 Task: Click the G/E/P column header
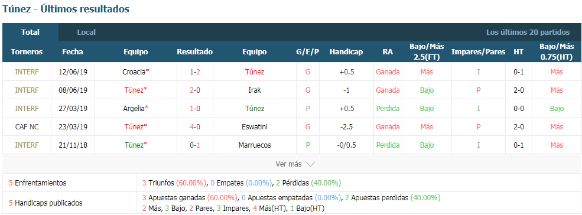coord(308,51)
